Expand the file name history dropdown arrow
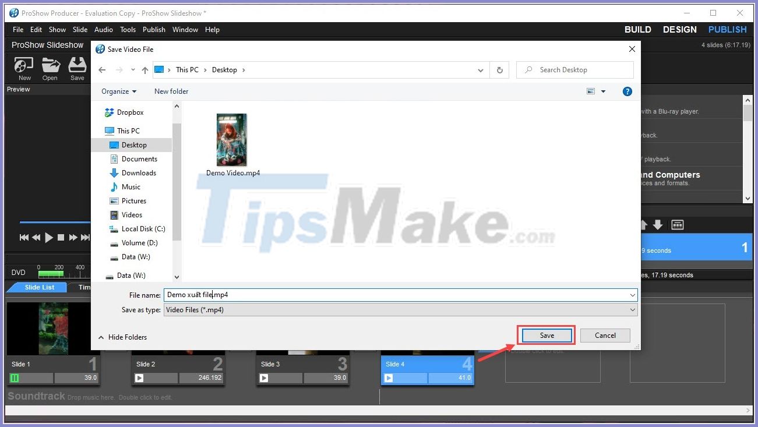Image resolution: width=758 pixels, height=427 pixels. coord(632,295)
